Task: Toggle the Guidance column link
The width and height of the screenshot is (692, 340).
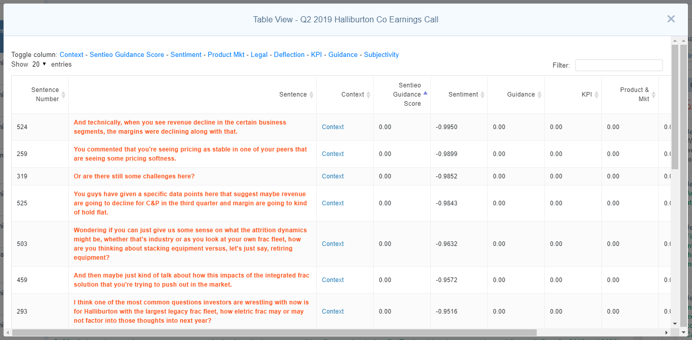Action: [x=343, y=55]
